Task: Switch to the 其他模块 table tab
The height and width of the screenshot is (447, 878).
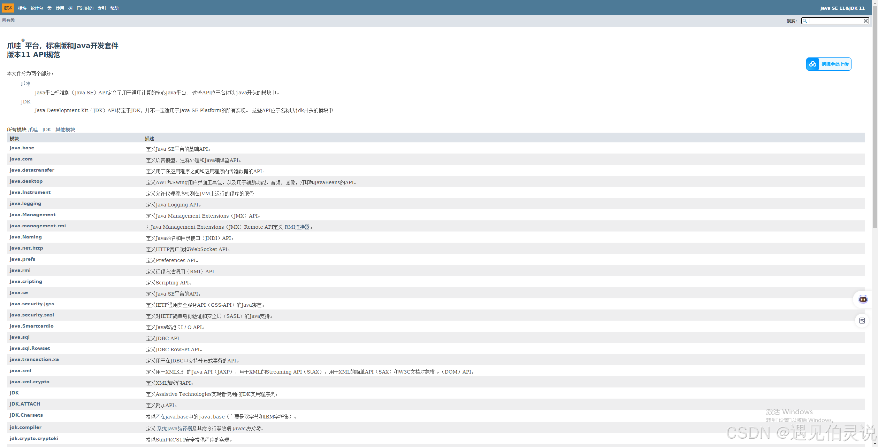Action: pyautogui.click(x=65, y=130)
